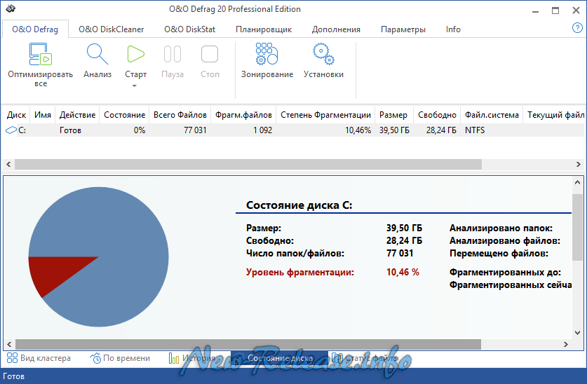587x384 pixels.
Task: Close the O&O Defrag window
Action: point(576,11)
